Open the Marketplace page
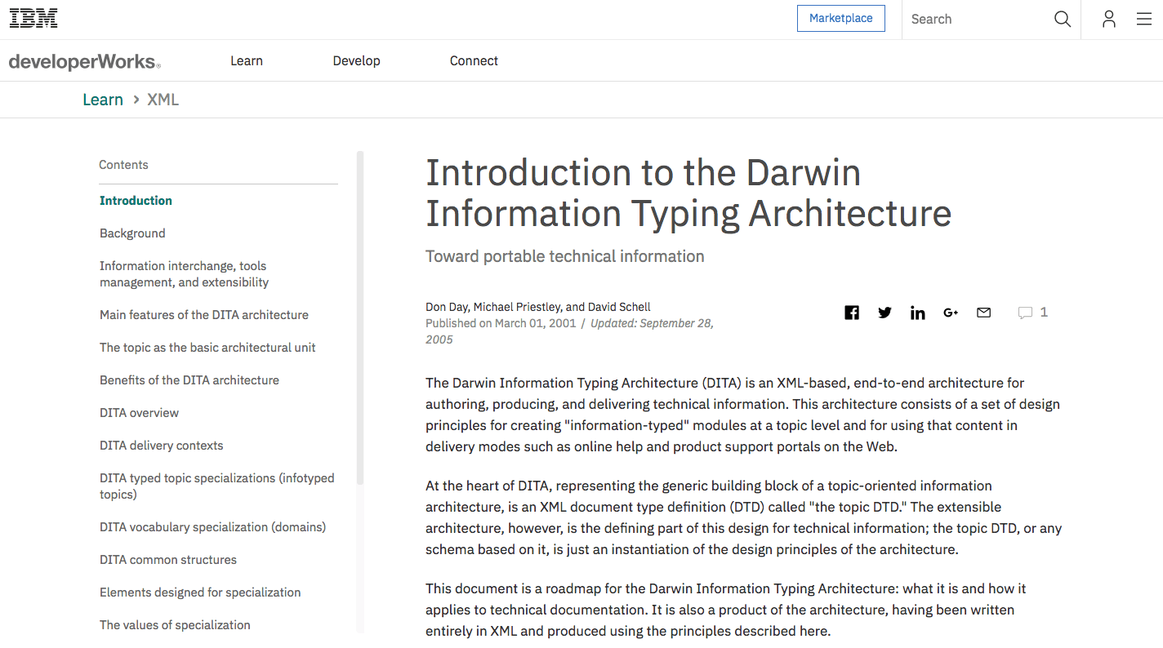 pyautogui.click(x=841, y=18)
